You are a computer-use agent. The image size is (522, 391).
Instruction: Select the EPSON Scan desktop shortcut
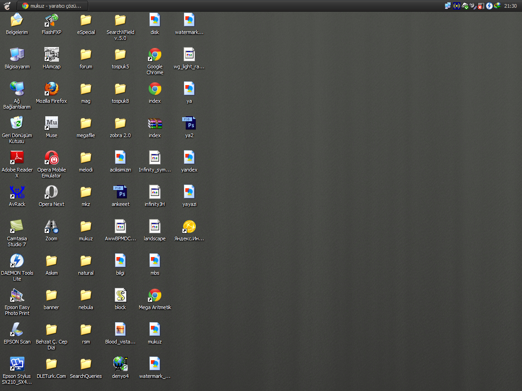pyautogui.click(x=17, y=329)
